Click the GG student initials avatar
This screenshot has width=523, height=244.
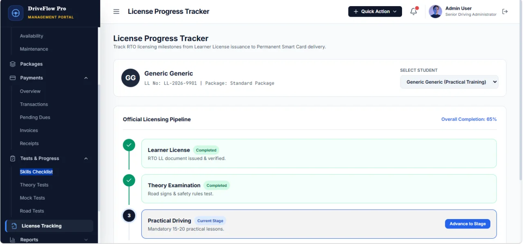coord(130,78)
